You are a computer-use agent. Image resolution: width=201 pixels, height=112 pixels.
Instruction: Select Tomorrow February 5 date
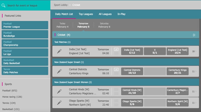[83, 25]
